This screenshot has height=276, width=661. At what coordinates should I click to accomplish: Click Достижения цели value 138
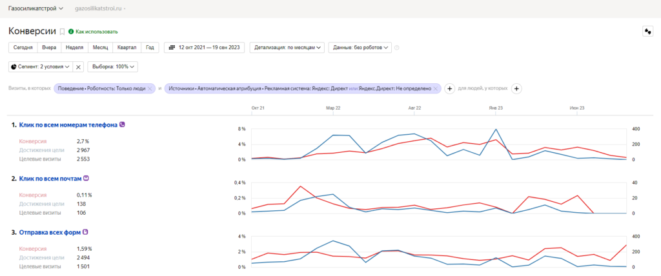pos(81,204)
